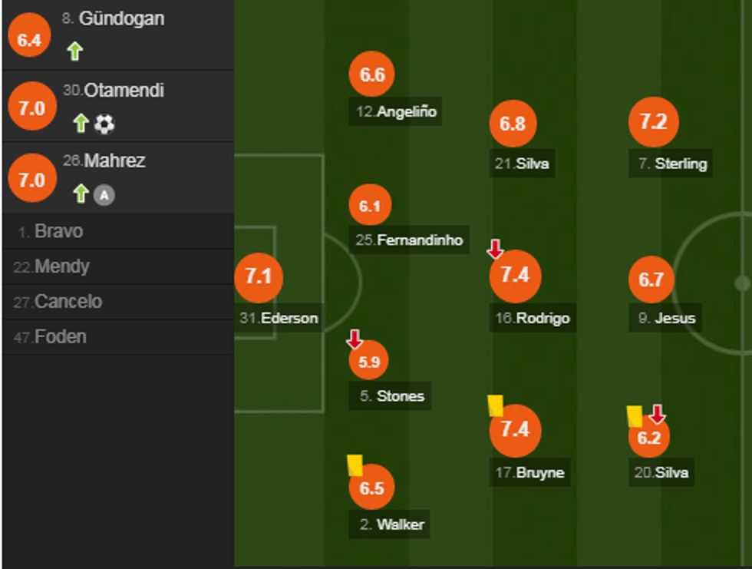Select Foden from the unused substitutes
The height and width of the screenshot is (569, 752).
[61, 337]
